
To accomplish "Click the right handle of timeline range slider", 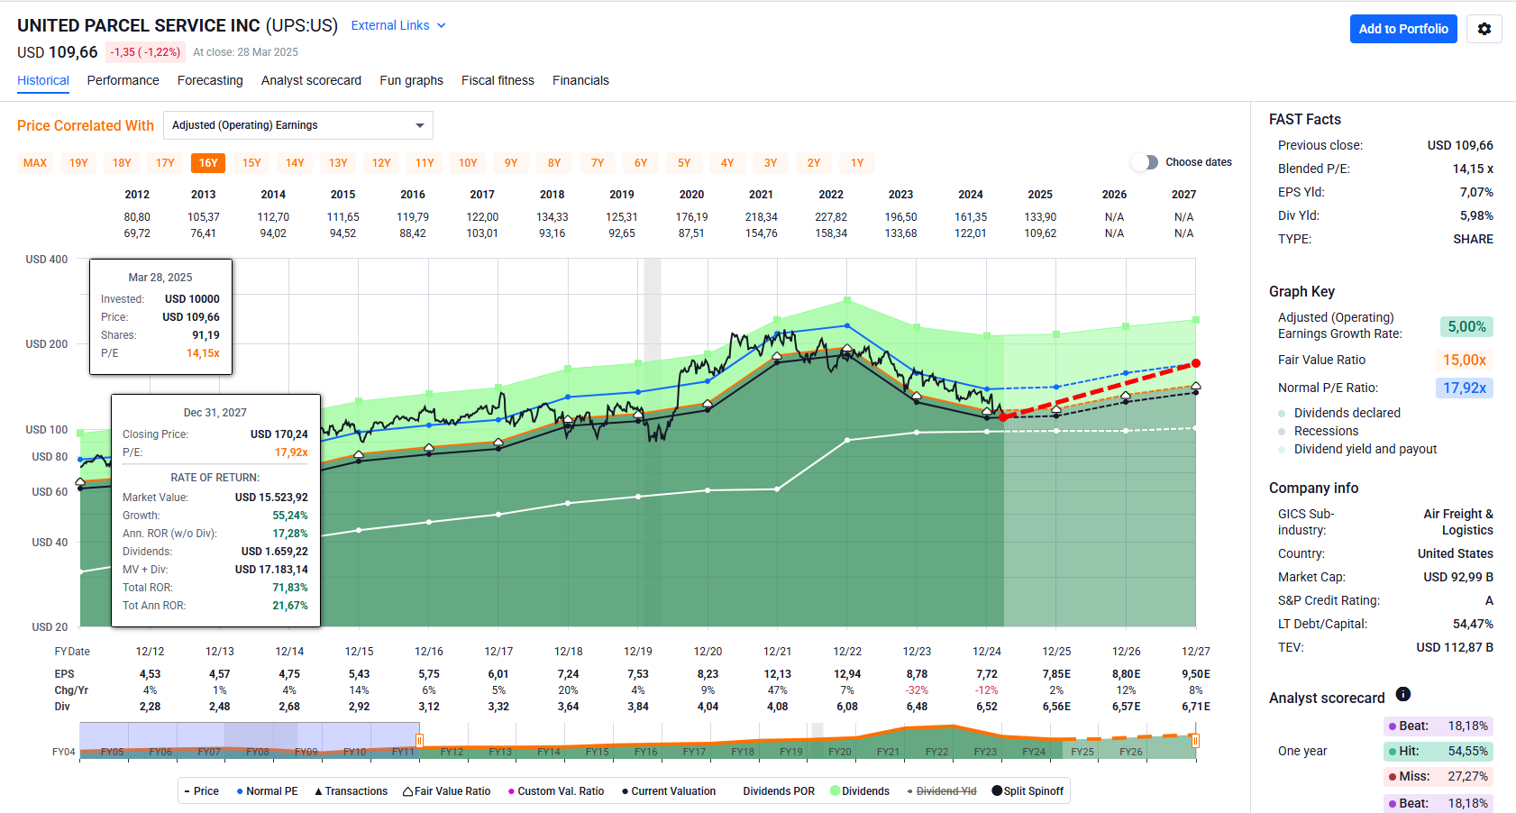I will click(1195, 741).
